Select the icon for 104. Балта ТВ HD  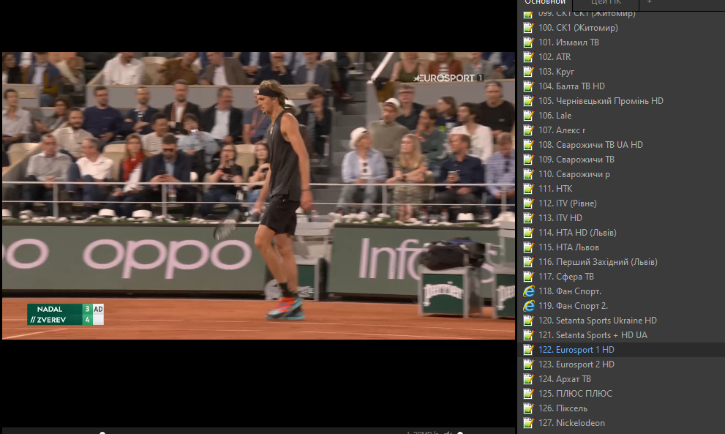[x=528, y=86]
